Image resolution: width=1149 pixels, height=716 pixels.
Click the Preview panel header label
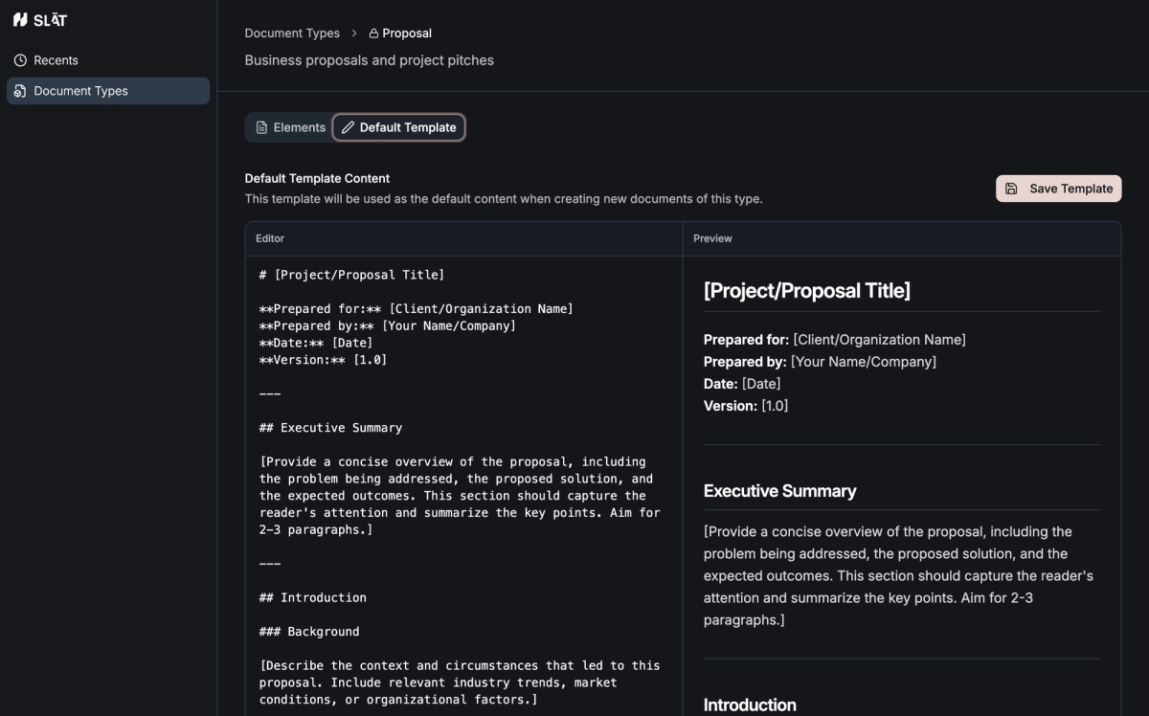[x=712, y=238]
